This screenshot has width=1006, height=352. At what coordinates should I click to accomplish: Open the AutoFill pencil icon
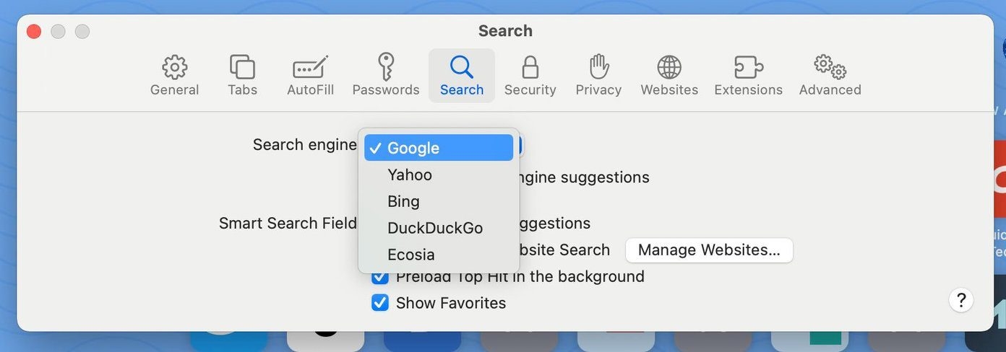click(x=310, y=67)
